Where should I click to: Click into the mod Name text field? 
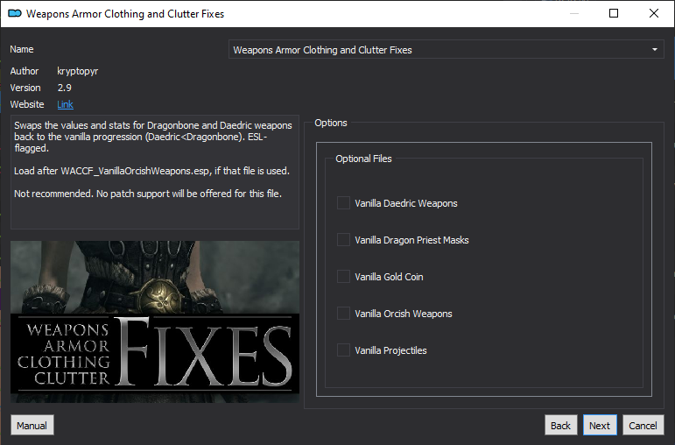pyautogui.click(x=438, y=50)
